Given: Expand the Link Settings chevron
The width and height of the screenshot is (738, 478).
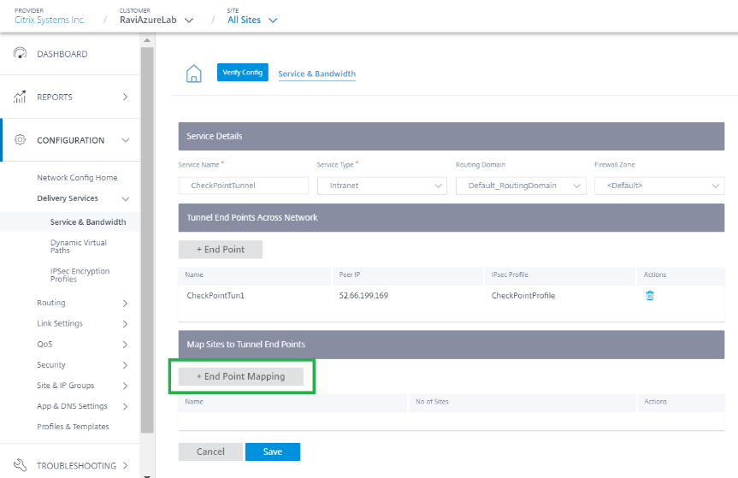Looking at the screenshot, I should click(x=125, y=324).
